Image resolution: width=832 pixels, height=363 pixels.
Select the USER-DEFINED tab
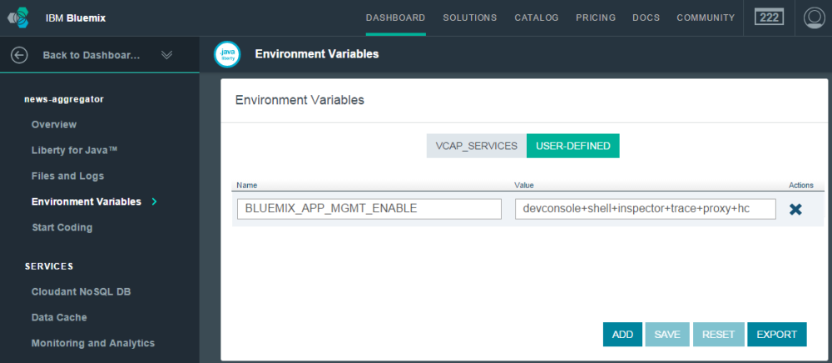573,146
